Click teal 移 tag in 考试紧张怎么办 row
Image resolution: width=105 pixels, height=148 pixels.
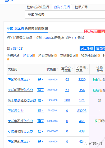(98, 80)
